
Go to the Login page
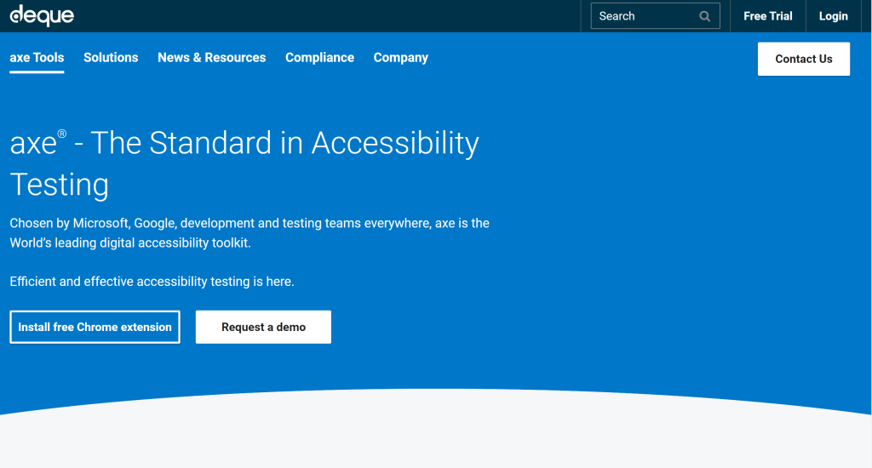(833, 16)
